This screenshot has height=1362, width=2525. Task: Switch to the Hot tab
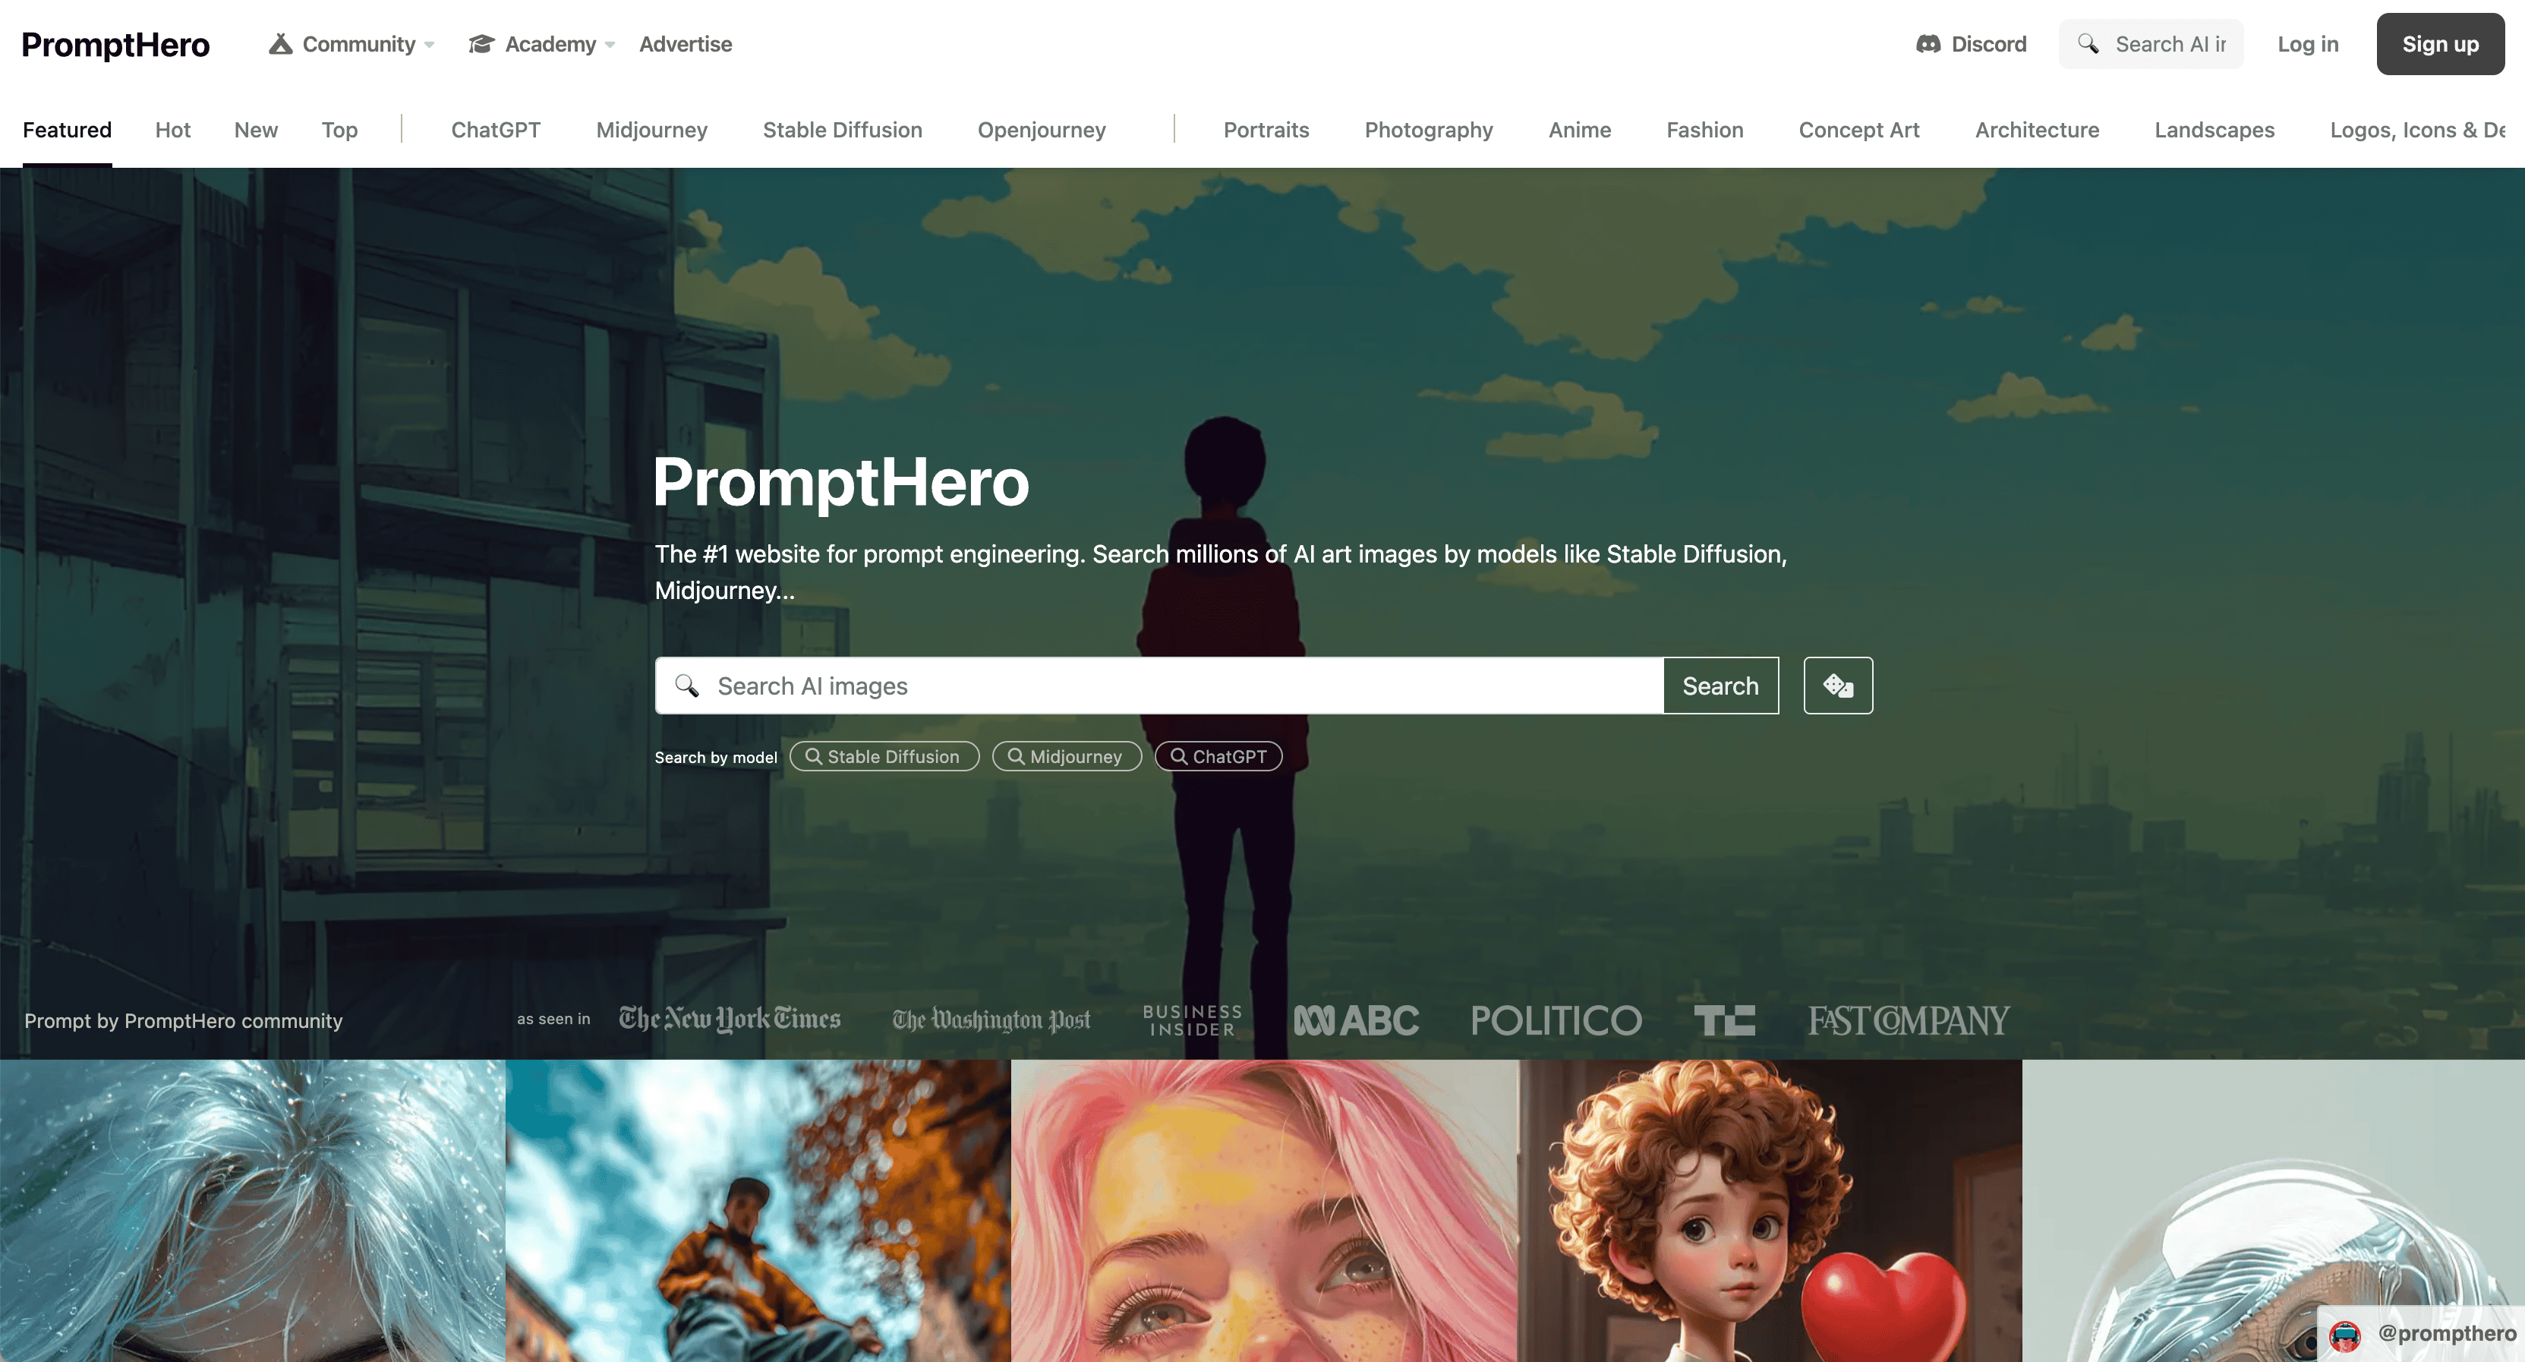tap(172, 129)
